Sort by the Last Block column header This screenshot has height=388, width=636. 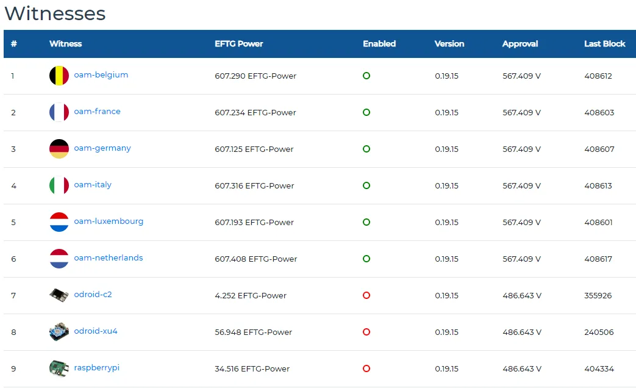[x=604, y=44]
